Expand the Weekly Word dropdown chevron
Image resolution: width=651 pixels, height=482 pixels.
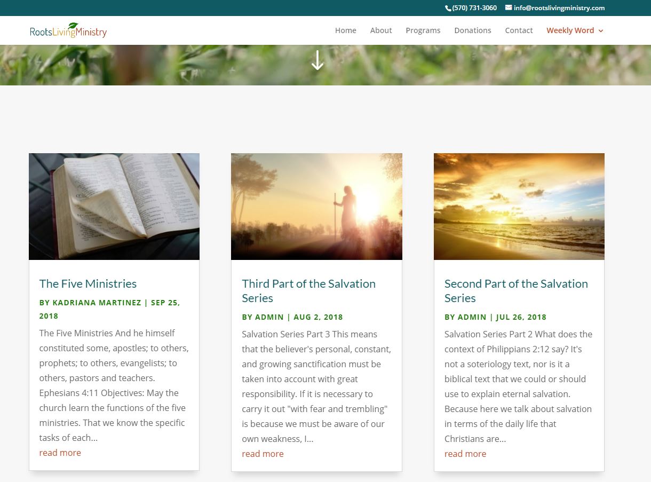tap(601, 31)
